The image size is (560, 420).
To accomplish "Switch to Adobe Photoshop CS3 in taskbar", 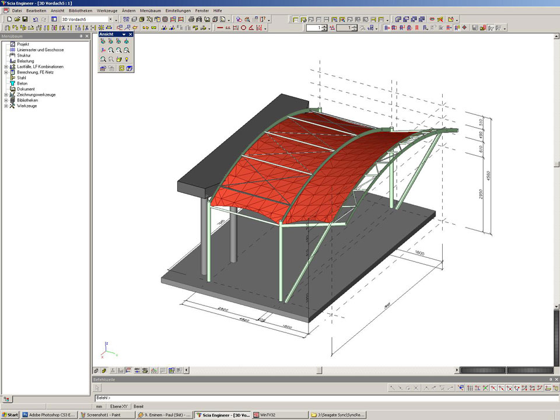I will [49, 415].
